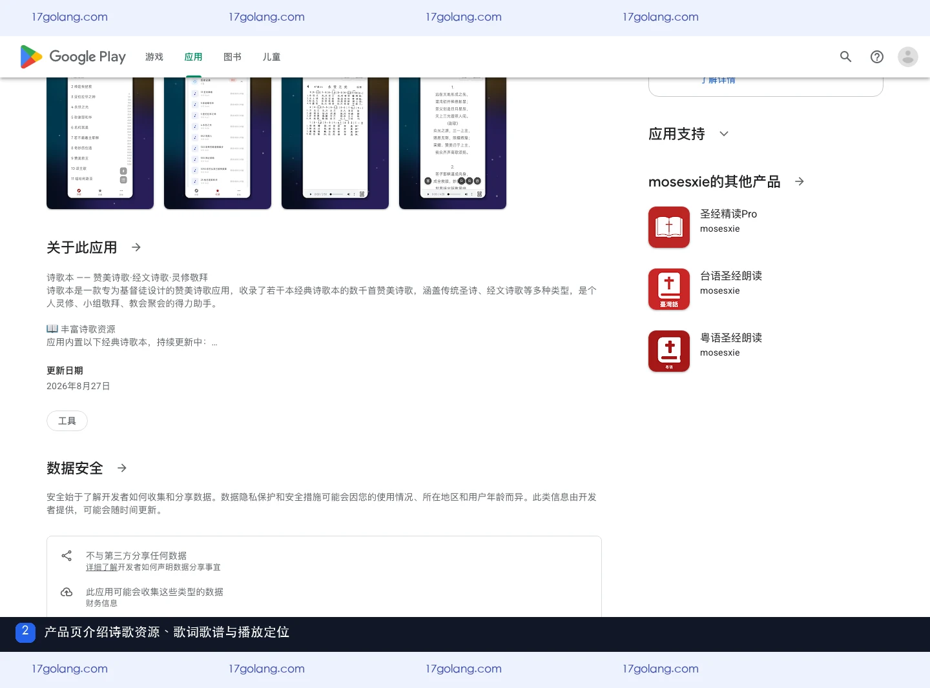Image resolution: width=930 pixels, height=688 pixels.
Task: Open 圣经精读Pro app icon
Action: click(x=669, y=227)
